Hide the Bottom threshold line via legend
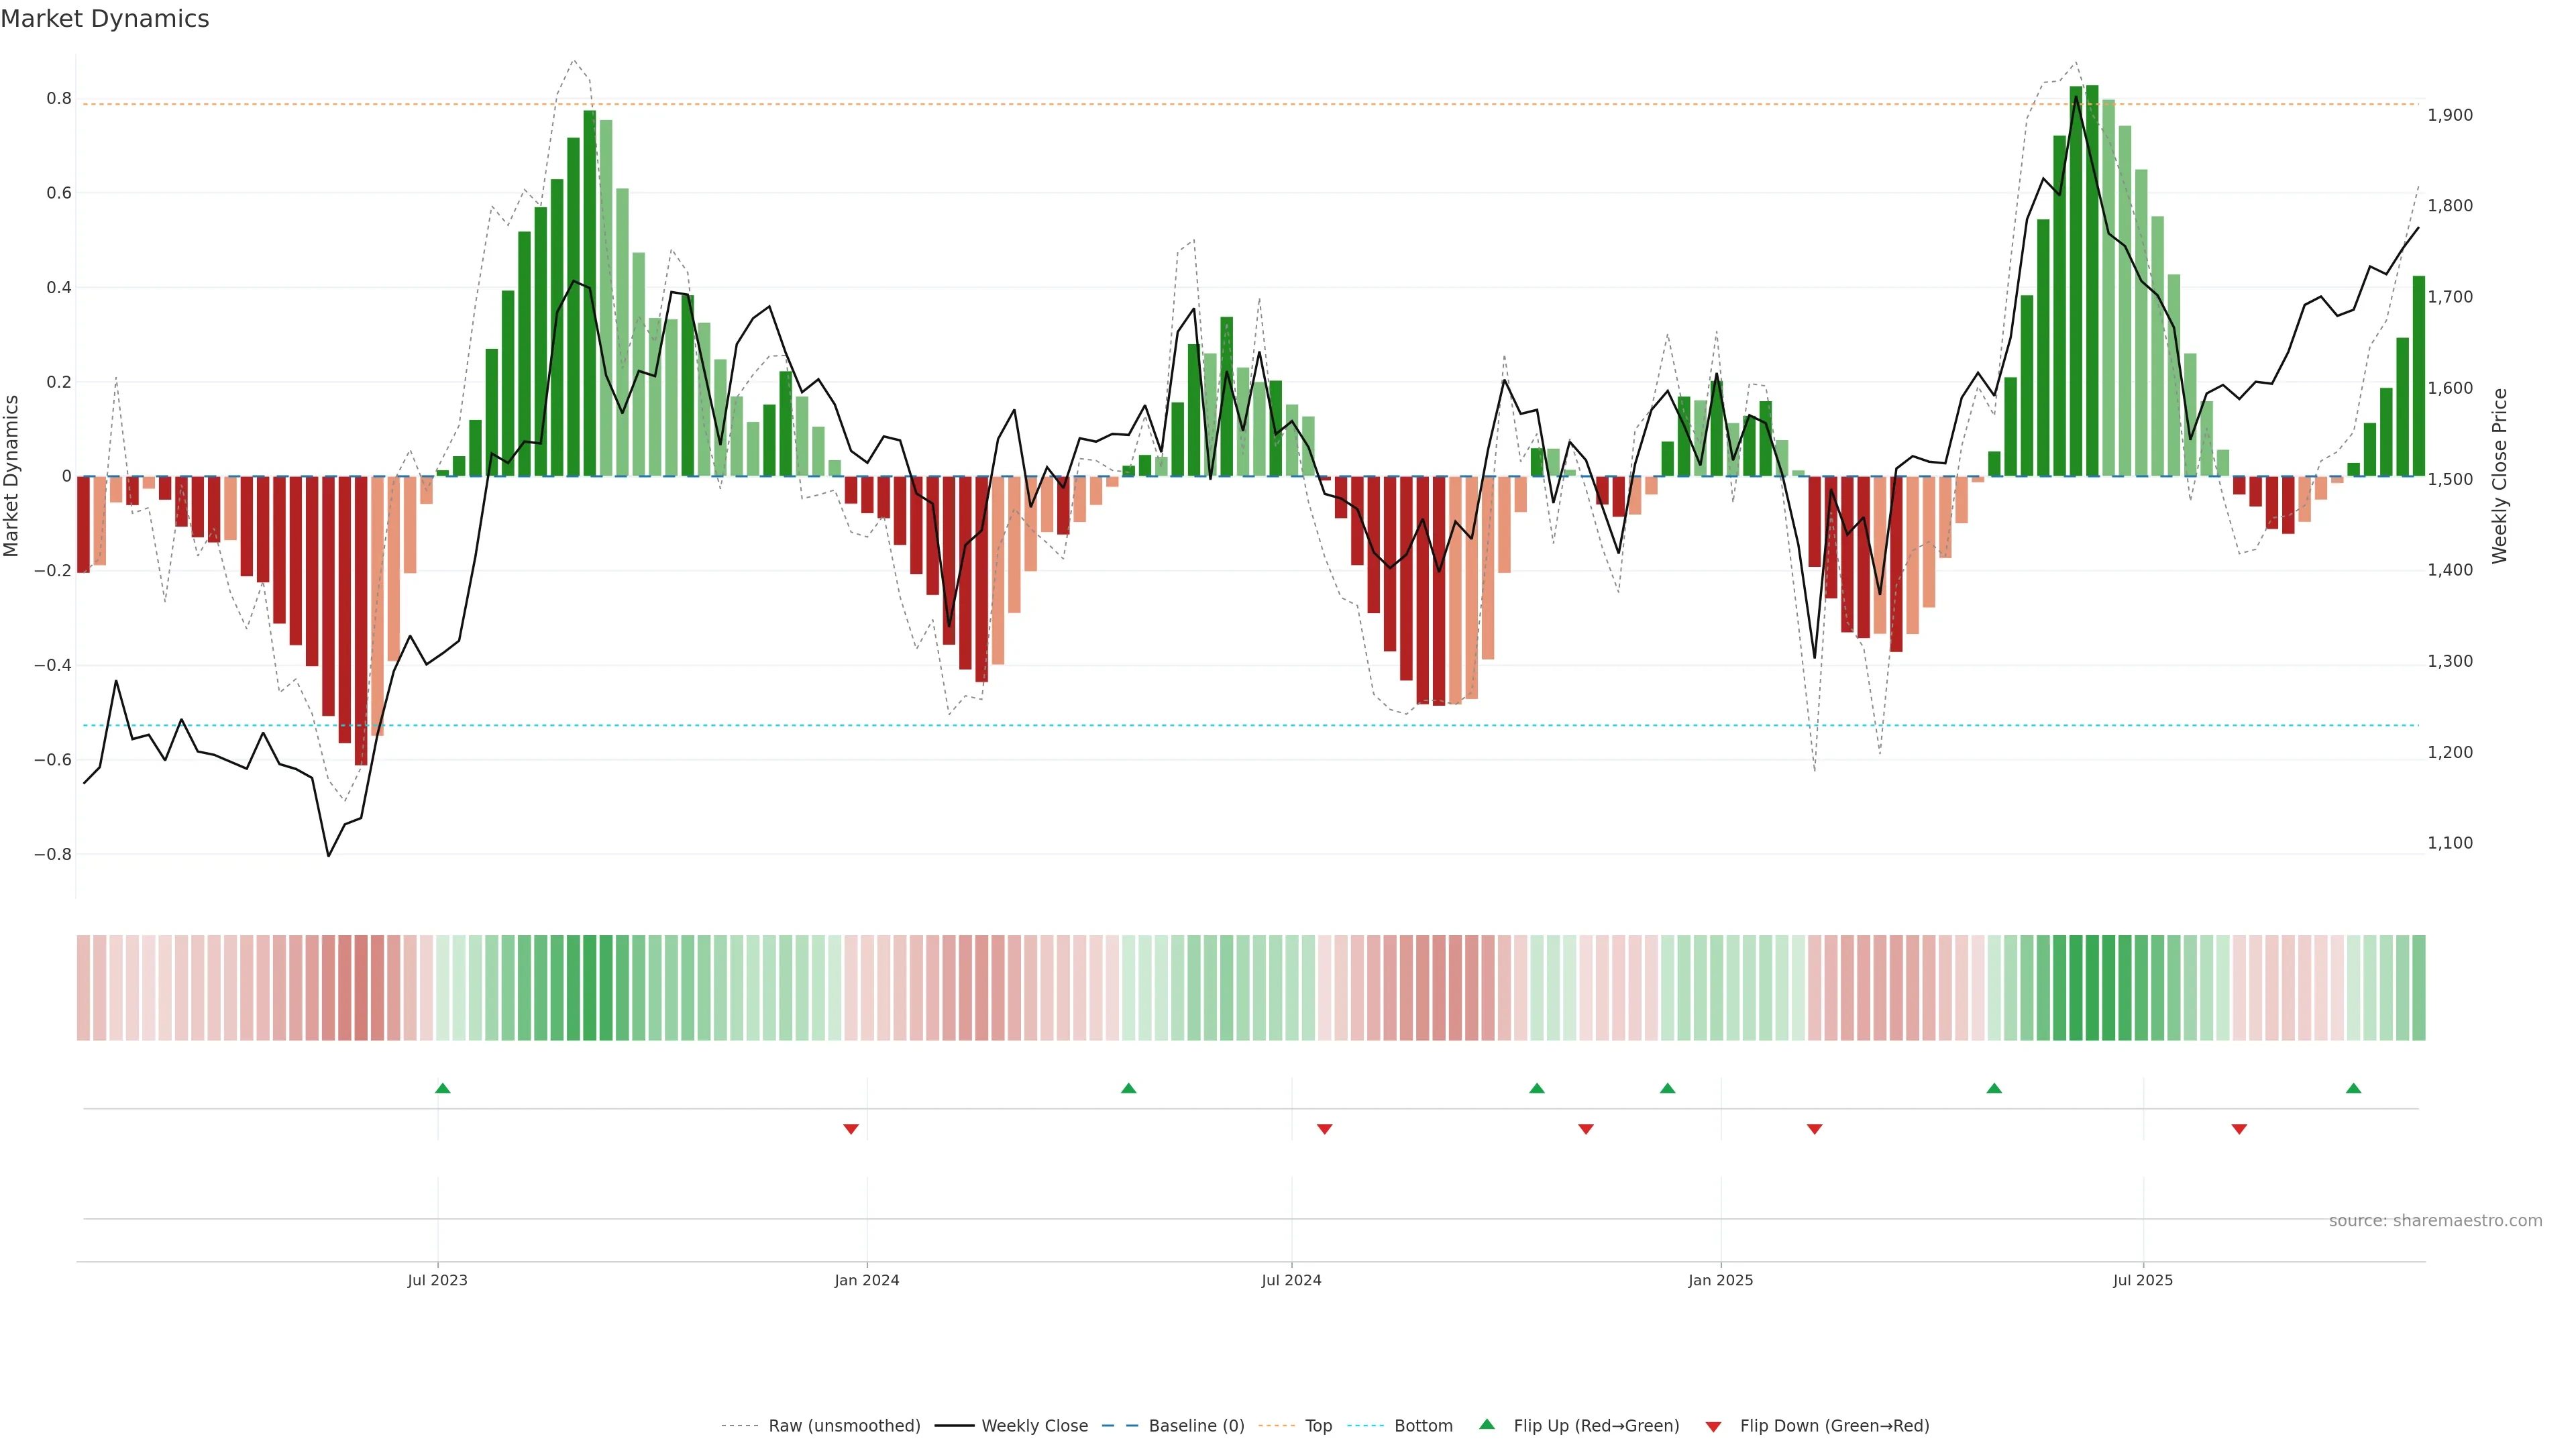 coord(1423,1426)
